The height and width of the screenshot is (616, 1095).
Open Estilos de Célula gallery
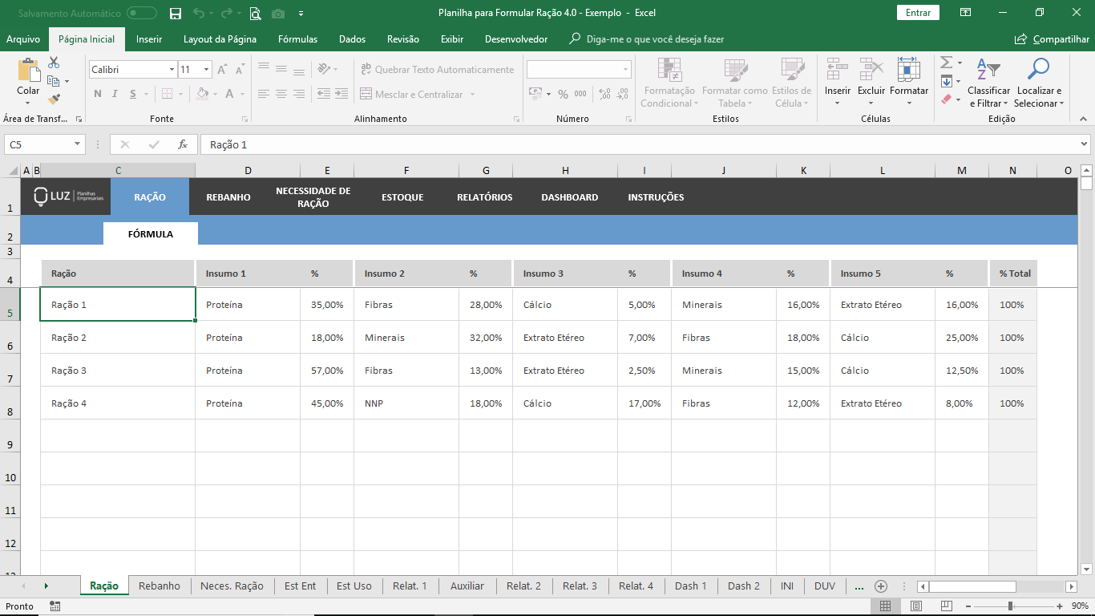point(791,83)
